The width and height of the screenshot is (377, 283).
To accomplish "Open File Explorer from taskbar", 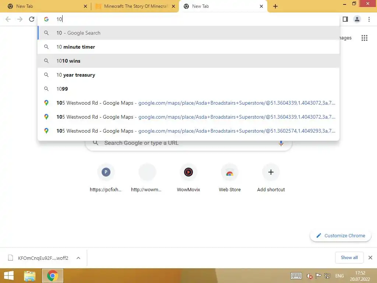I will pos(30,276).
